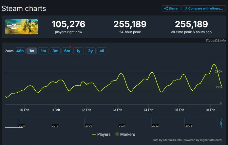Set chart zoom to 48h

coord(20,51)
